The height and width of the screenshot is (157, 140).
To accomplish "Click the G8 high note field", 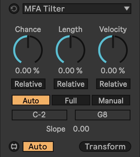I will (x=103, y=115).
